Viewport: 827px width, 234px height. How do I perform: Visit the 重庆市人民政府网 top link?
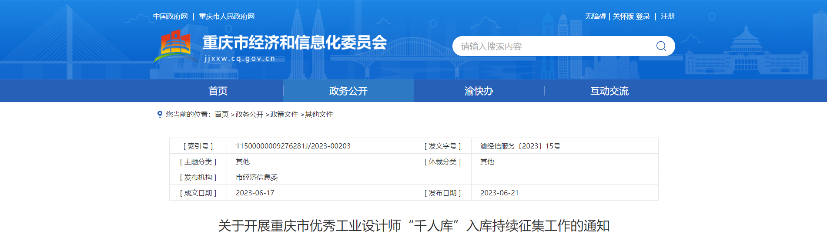(227, 16)
